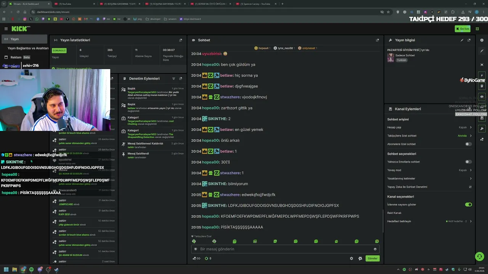The height and width of the screenshot is (274, 488).
Task: Click the Kick logo
Action: 19,29
